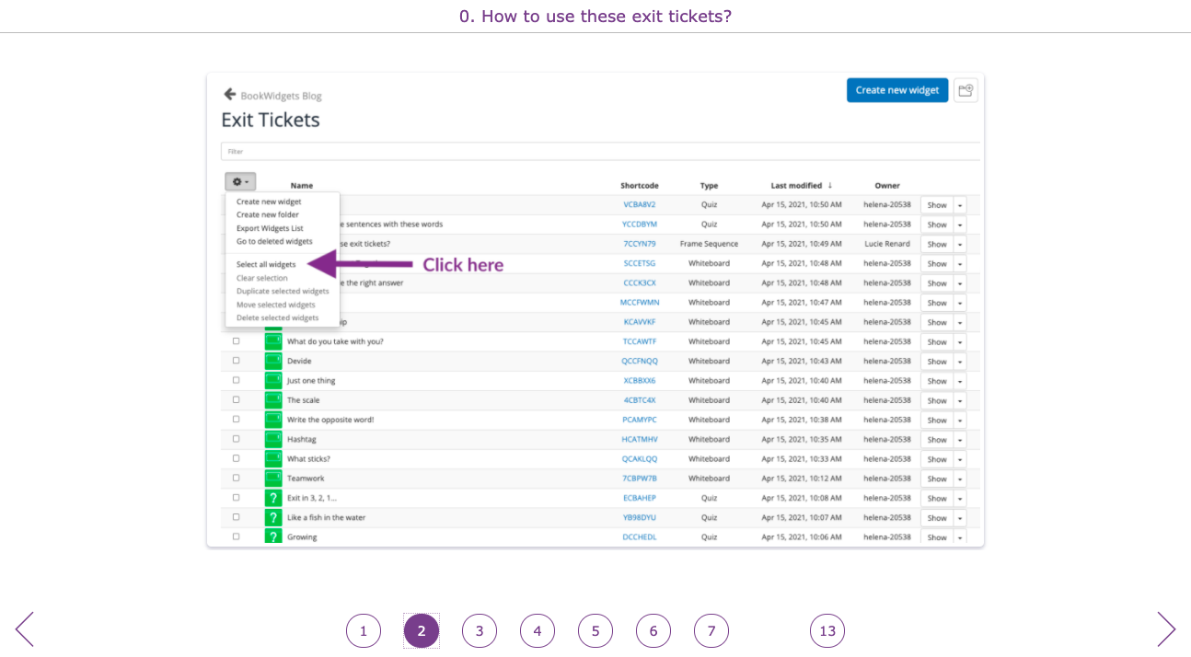1191x657 pixels.
Task: Tick the checkbox beside The scale
Action: (236, 399)
